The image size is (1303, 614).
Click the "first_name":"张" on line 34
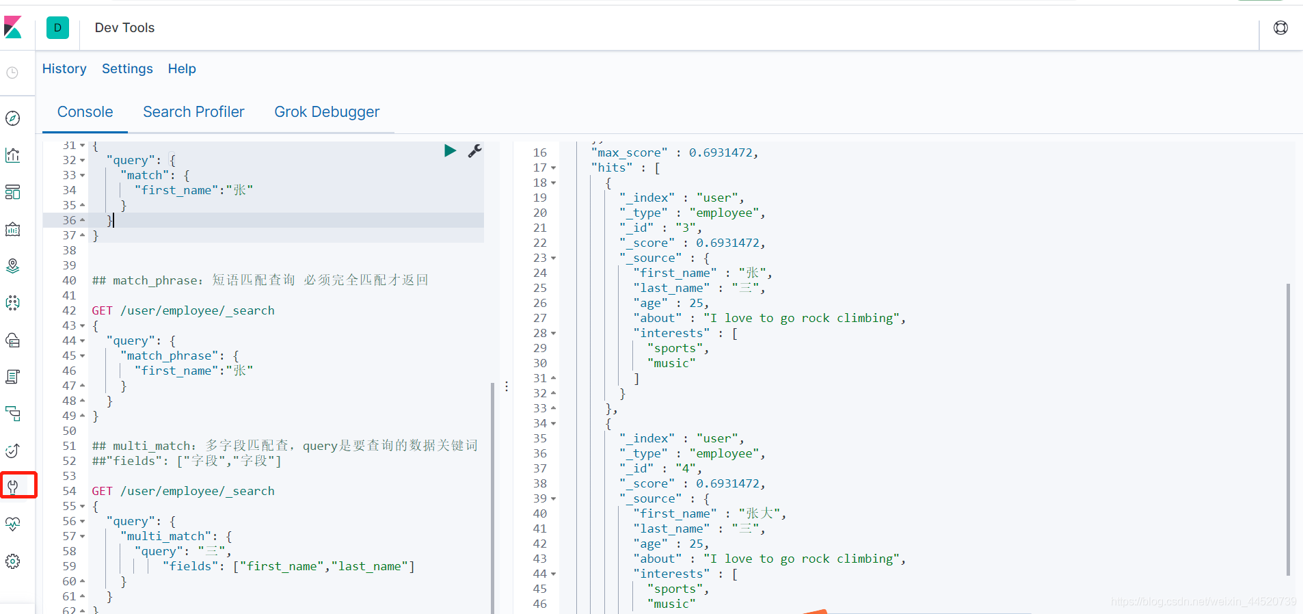click(x=193, y=190)
